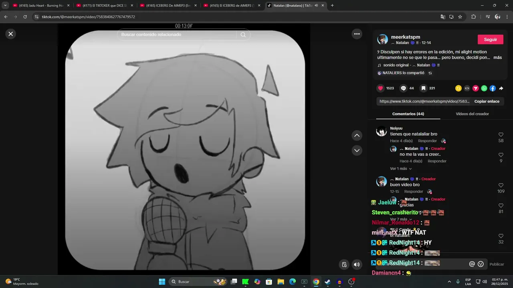Open Steam from the taskbar

pyautogui.click(x=327, y=282)
